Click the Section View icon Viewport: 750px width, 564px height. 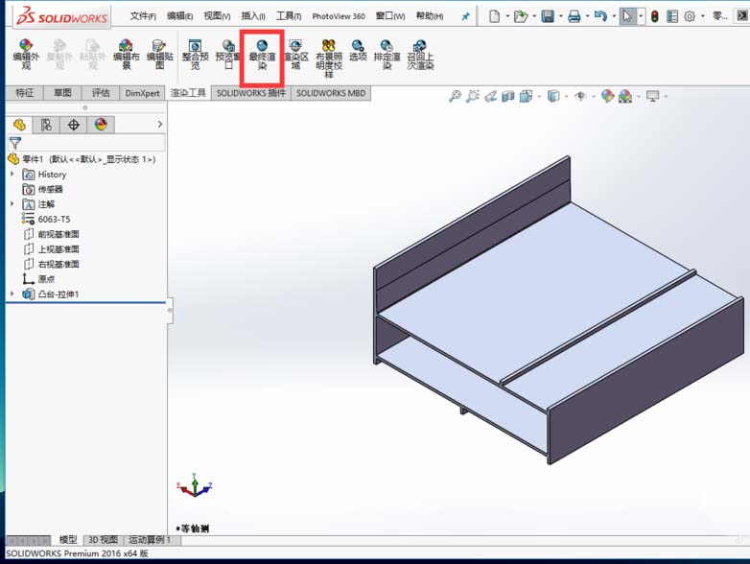point(508,97)
